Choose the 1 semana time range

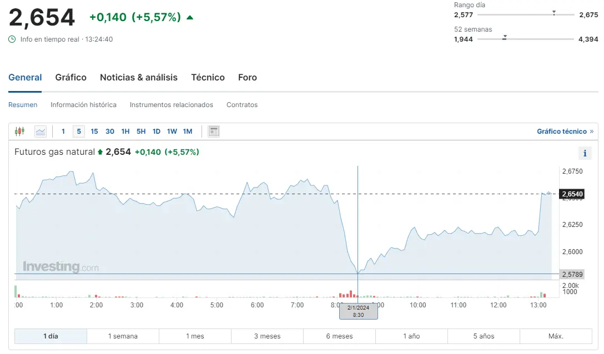(x=123, y=336)
